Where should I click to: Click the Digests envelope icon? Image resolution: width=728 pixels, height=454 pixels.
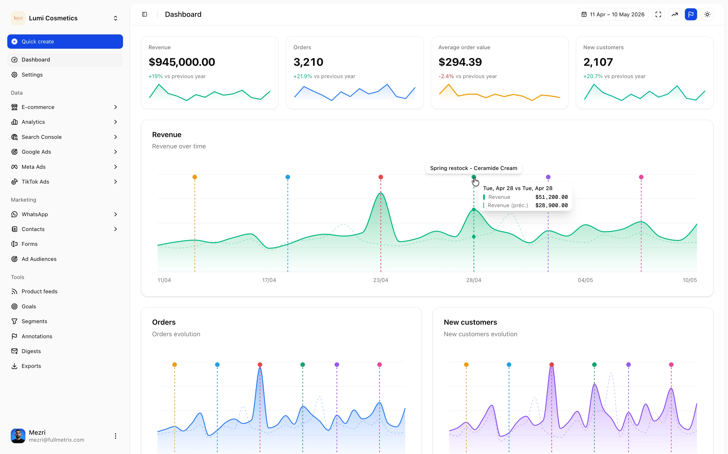(x=14, y=351)
